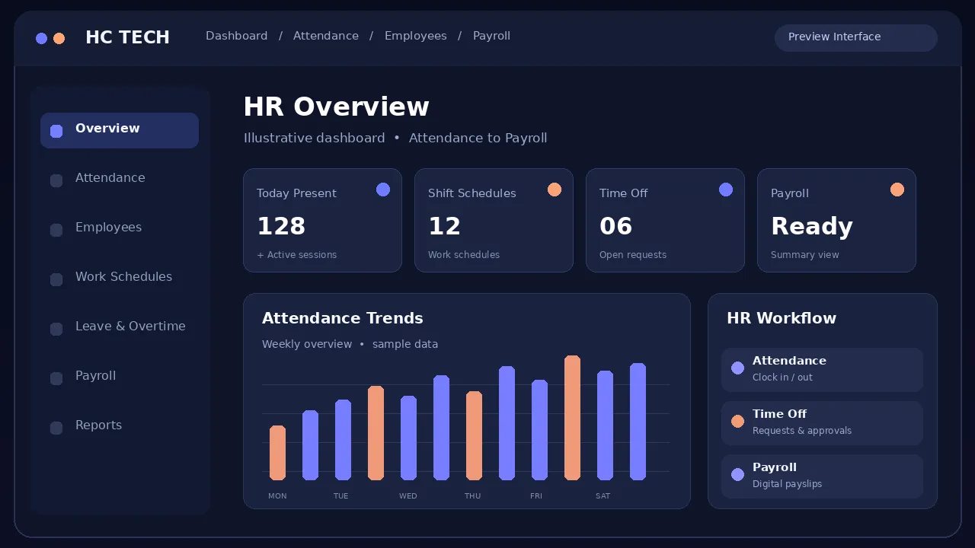
Task: Click the Attendance Trends chart title
Action: 343,318
